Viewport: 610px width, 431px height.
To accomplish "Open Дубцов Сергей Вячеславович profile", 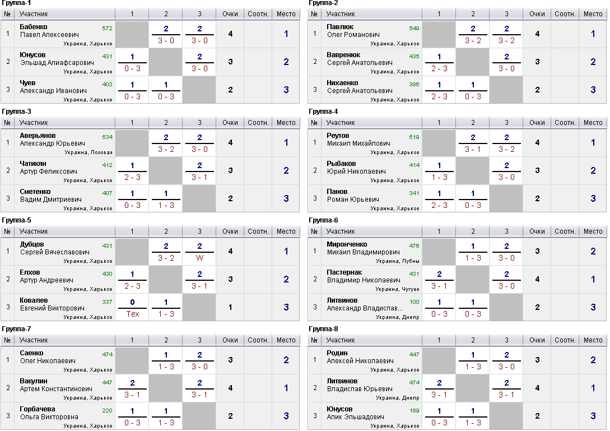I will [x=55, y=248].
